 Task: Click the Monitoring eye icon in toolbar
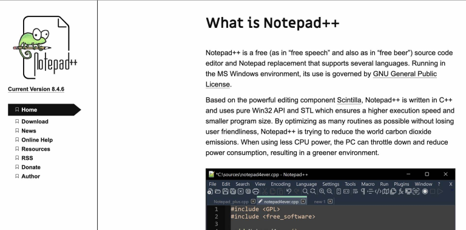tap(416, 191)
